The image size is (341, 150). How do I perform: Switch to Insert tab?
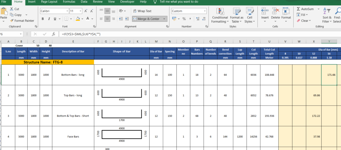coord(32,2)
